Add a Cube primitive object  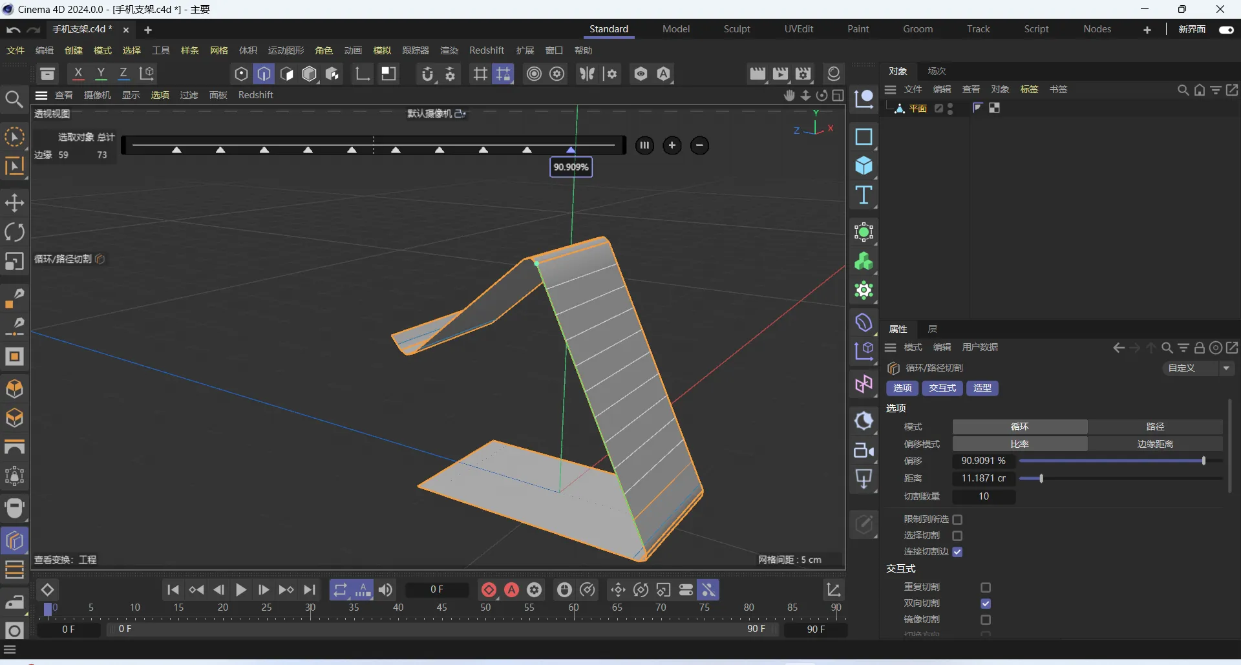click(864, 166)
